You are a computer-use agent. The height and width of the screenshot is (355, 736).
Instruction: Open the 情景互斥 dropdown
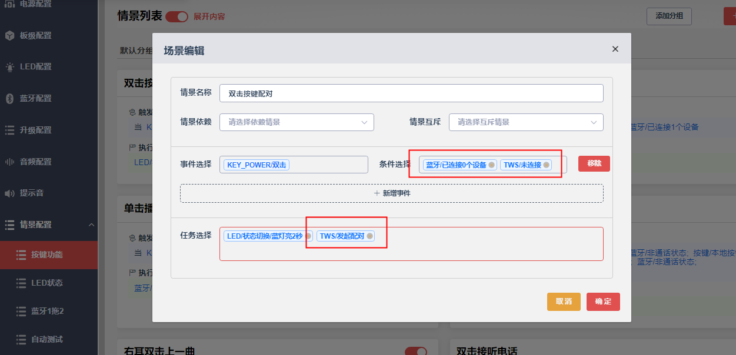526,122
